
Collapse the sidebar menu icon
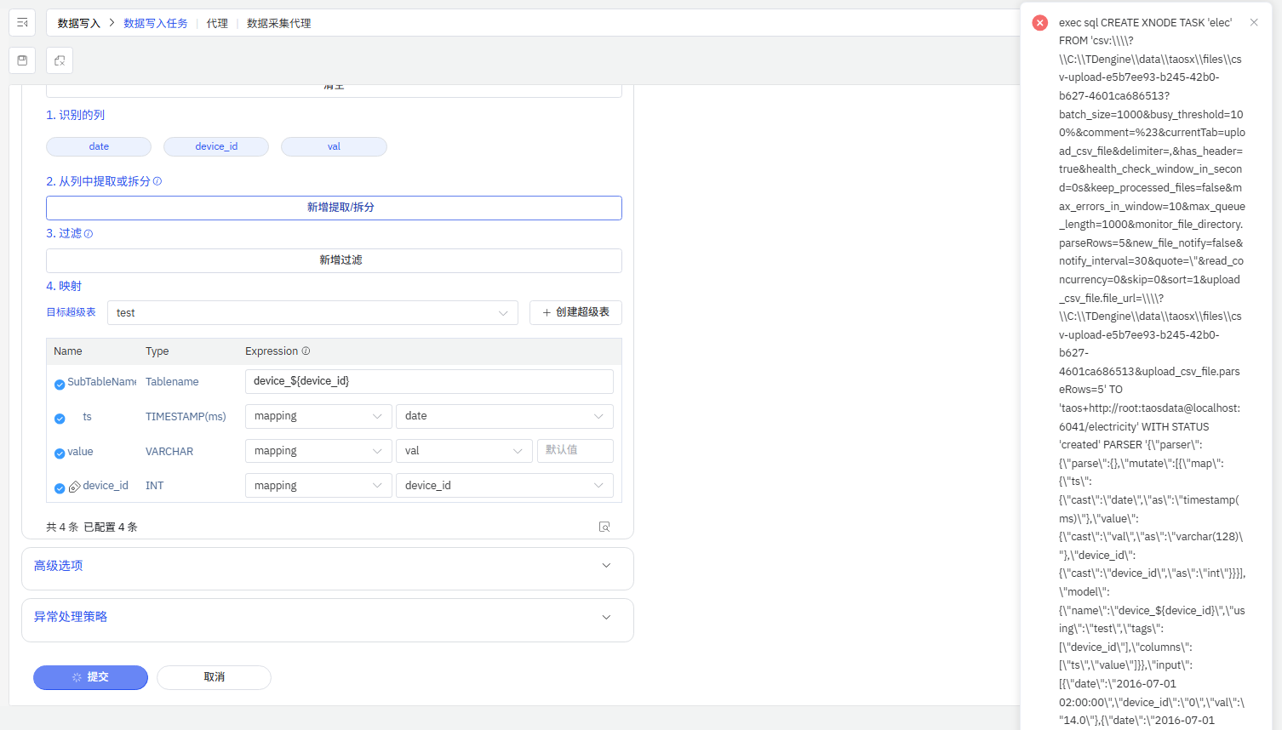[22, 23]
